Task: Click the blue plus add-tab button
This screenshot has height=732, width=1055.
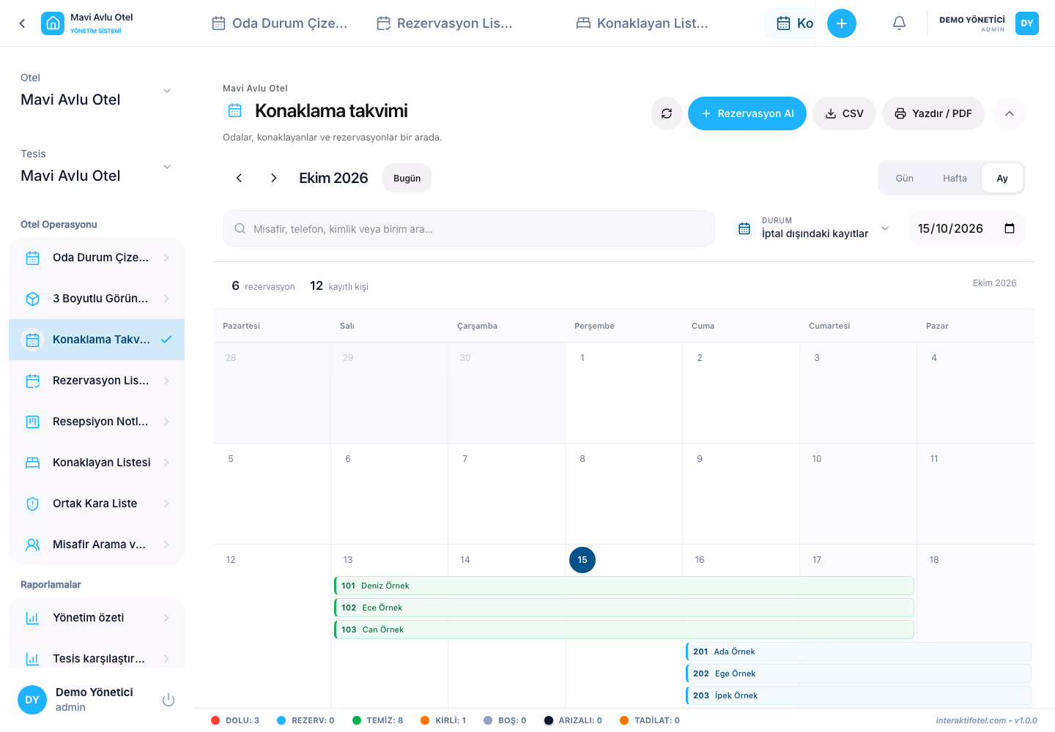Action: coord(842,23)
